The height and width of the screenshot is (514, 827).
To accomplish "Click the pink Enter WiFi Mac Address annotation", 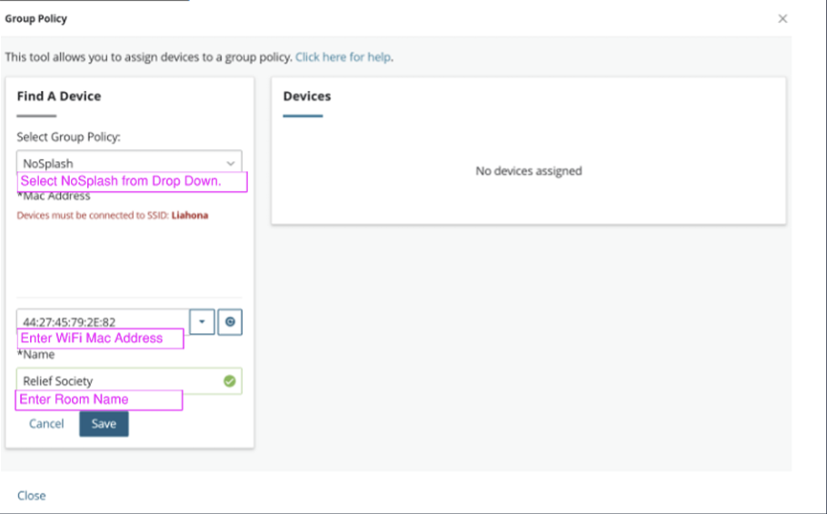I will click(100, 338).
